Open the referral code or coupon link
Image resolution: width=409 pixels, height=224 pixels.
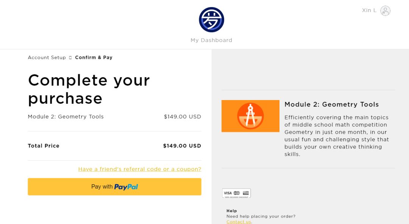[x=139, y=169]
